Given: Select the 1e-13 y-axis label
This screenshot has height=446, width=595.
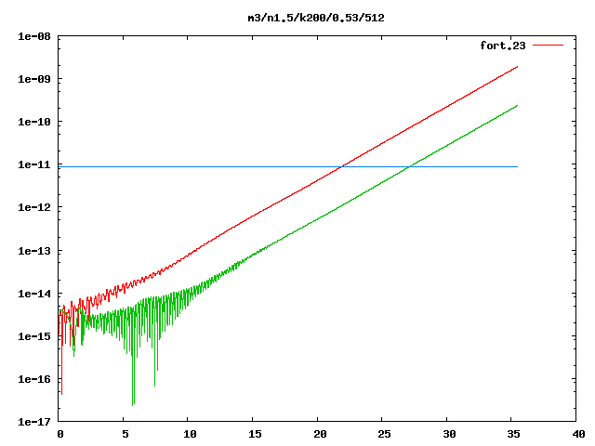Looking at the screenshot, I should point(34,251).
